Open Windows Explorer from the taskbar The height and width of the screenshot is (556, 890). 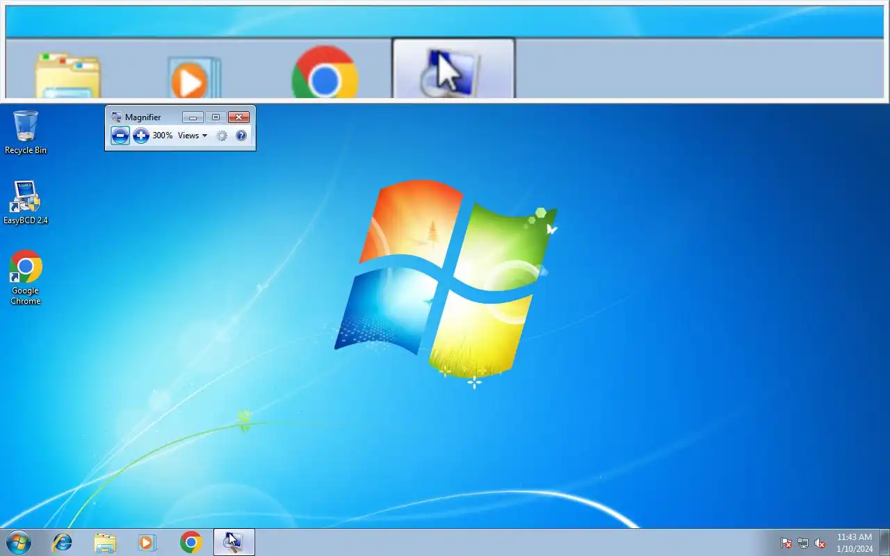105,542
